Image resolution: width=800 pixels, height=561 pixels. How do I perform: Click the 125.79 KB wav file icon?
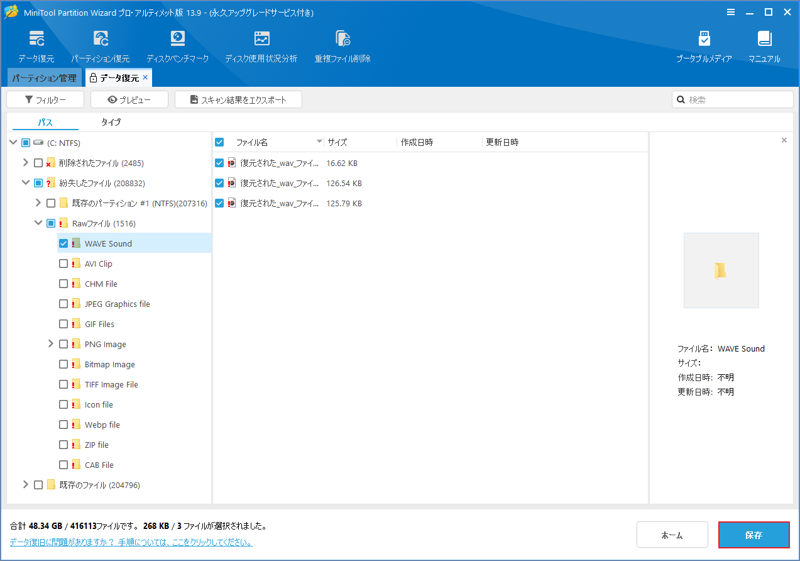pos(232,203)
